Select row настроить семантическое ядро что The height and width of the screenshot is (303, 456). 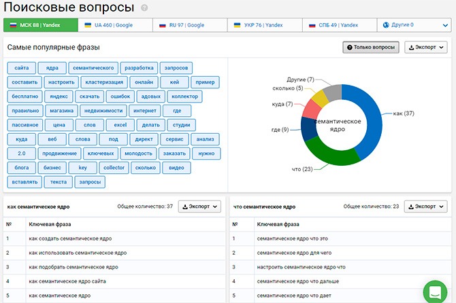[x=340, y=267]
